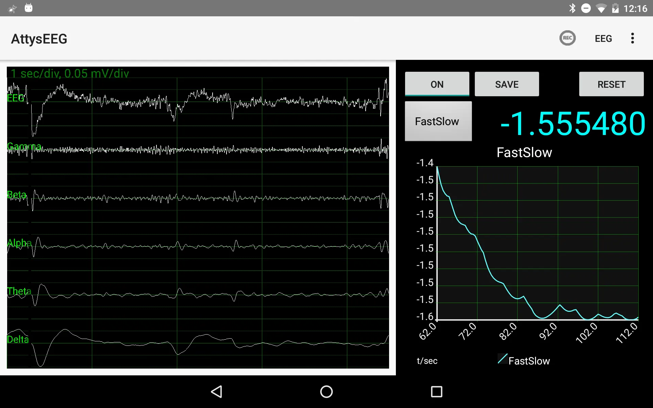Tap the Bluetooth status bar icon
653x408 pixels.
(x=572, y=8)
